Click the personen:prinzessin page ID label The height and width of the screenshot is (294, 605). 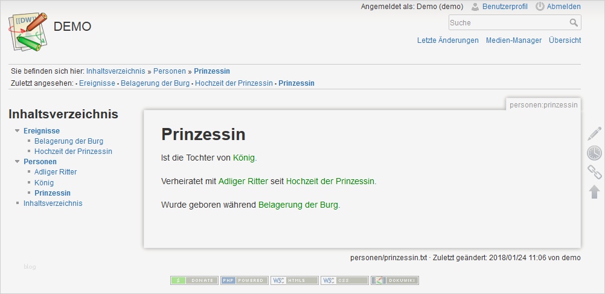543,105
